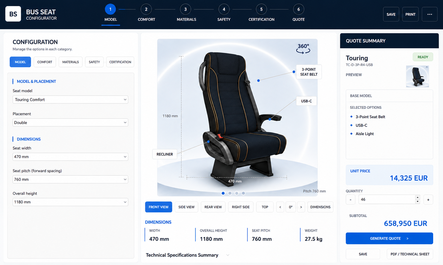The image size is (443, 265).
Task: Toggle DIMENSIONS overlay button
Action: [320, 207]
